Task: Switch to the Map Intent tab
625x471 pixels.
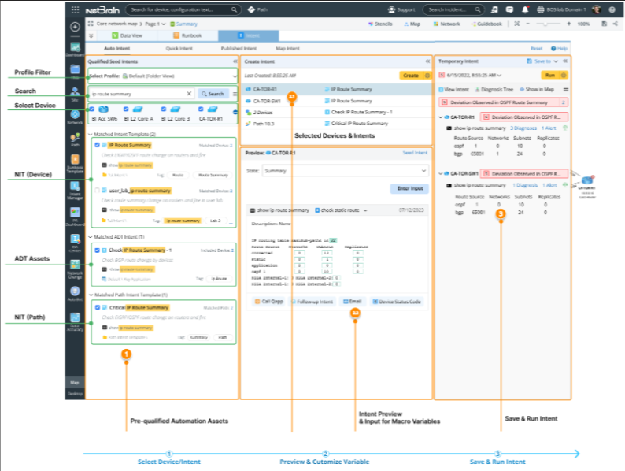Action: 288,48
